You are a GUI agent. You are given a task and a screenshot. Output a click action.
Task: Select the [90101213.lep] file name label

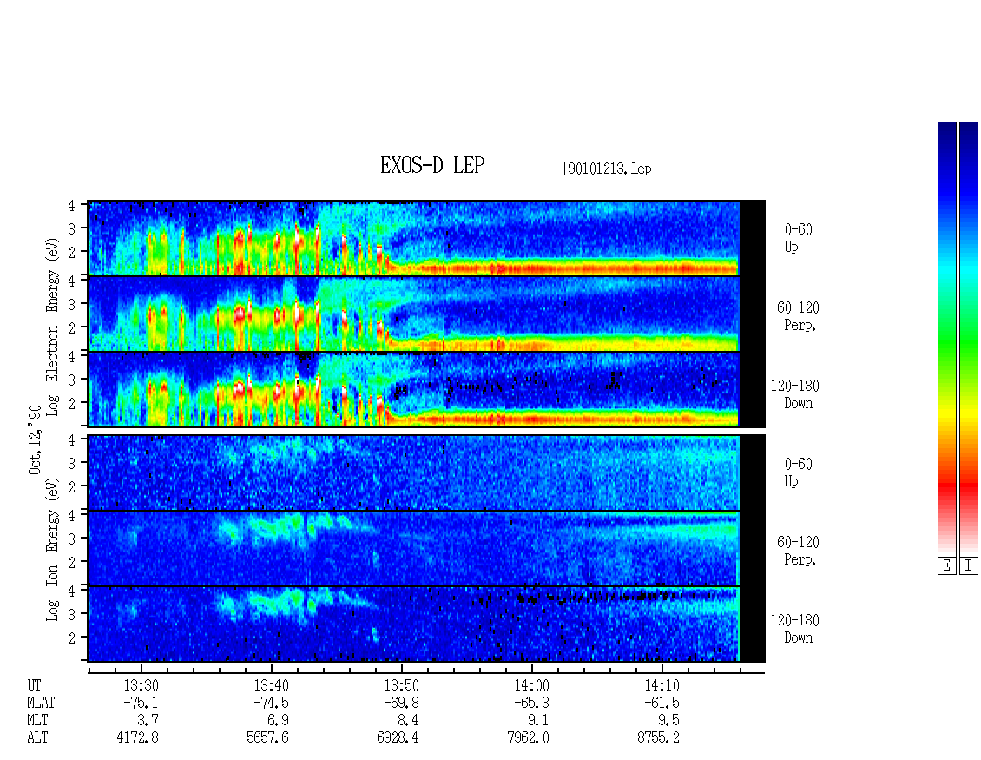[610, 169]
